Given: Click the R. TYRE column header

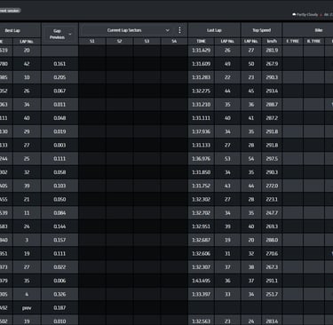Looking at the screenshot, I should coord(313,41).
